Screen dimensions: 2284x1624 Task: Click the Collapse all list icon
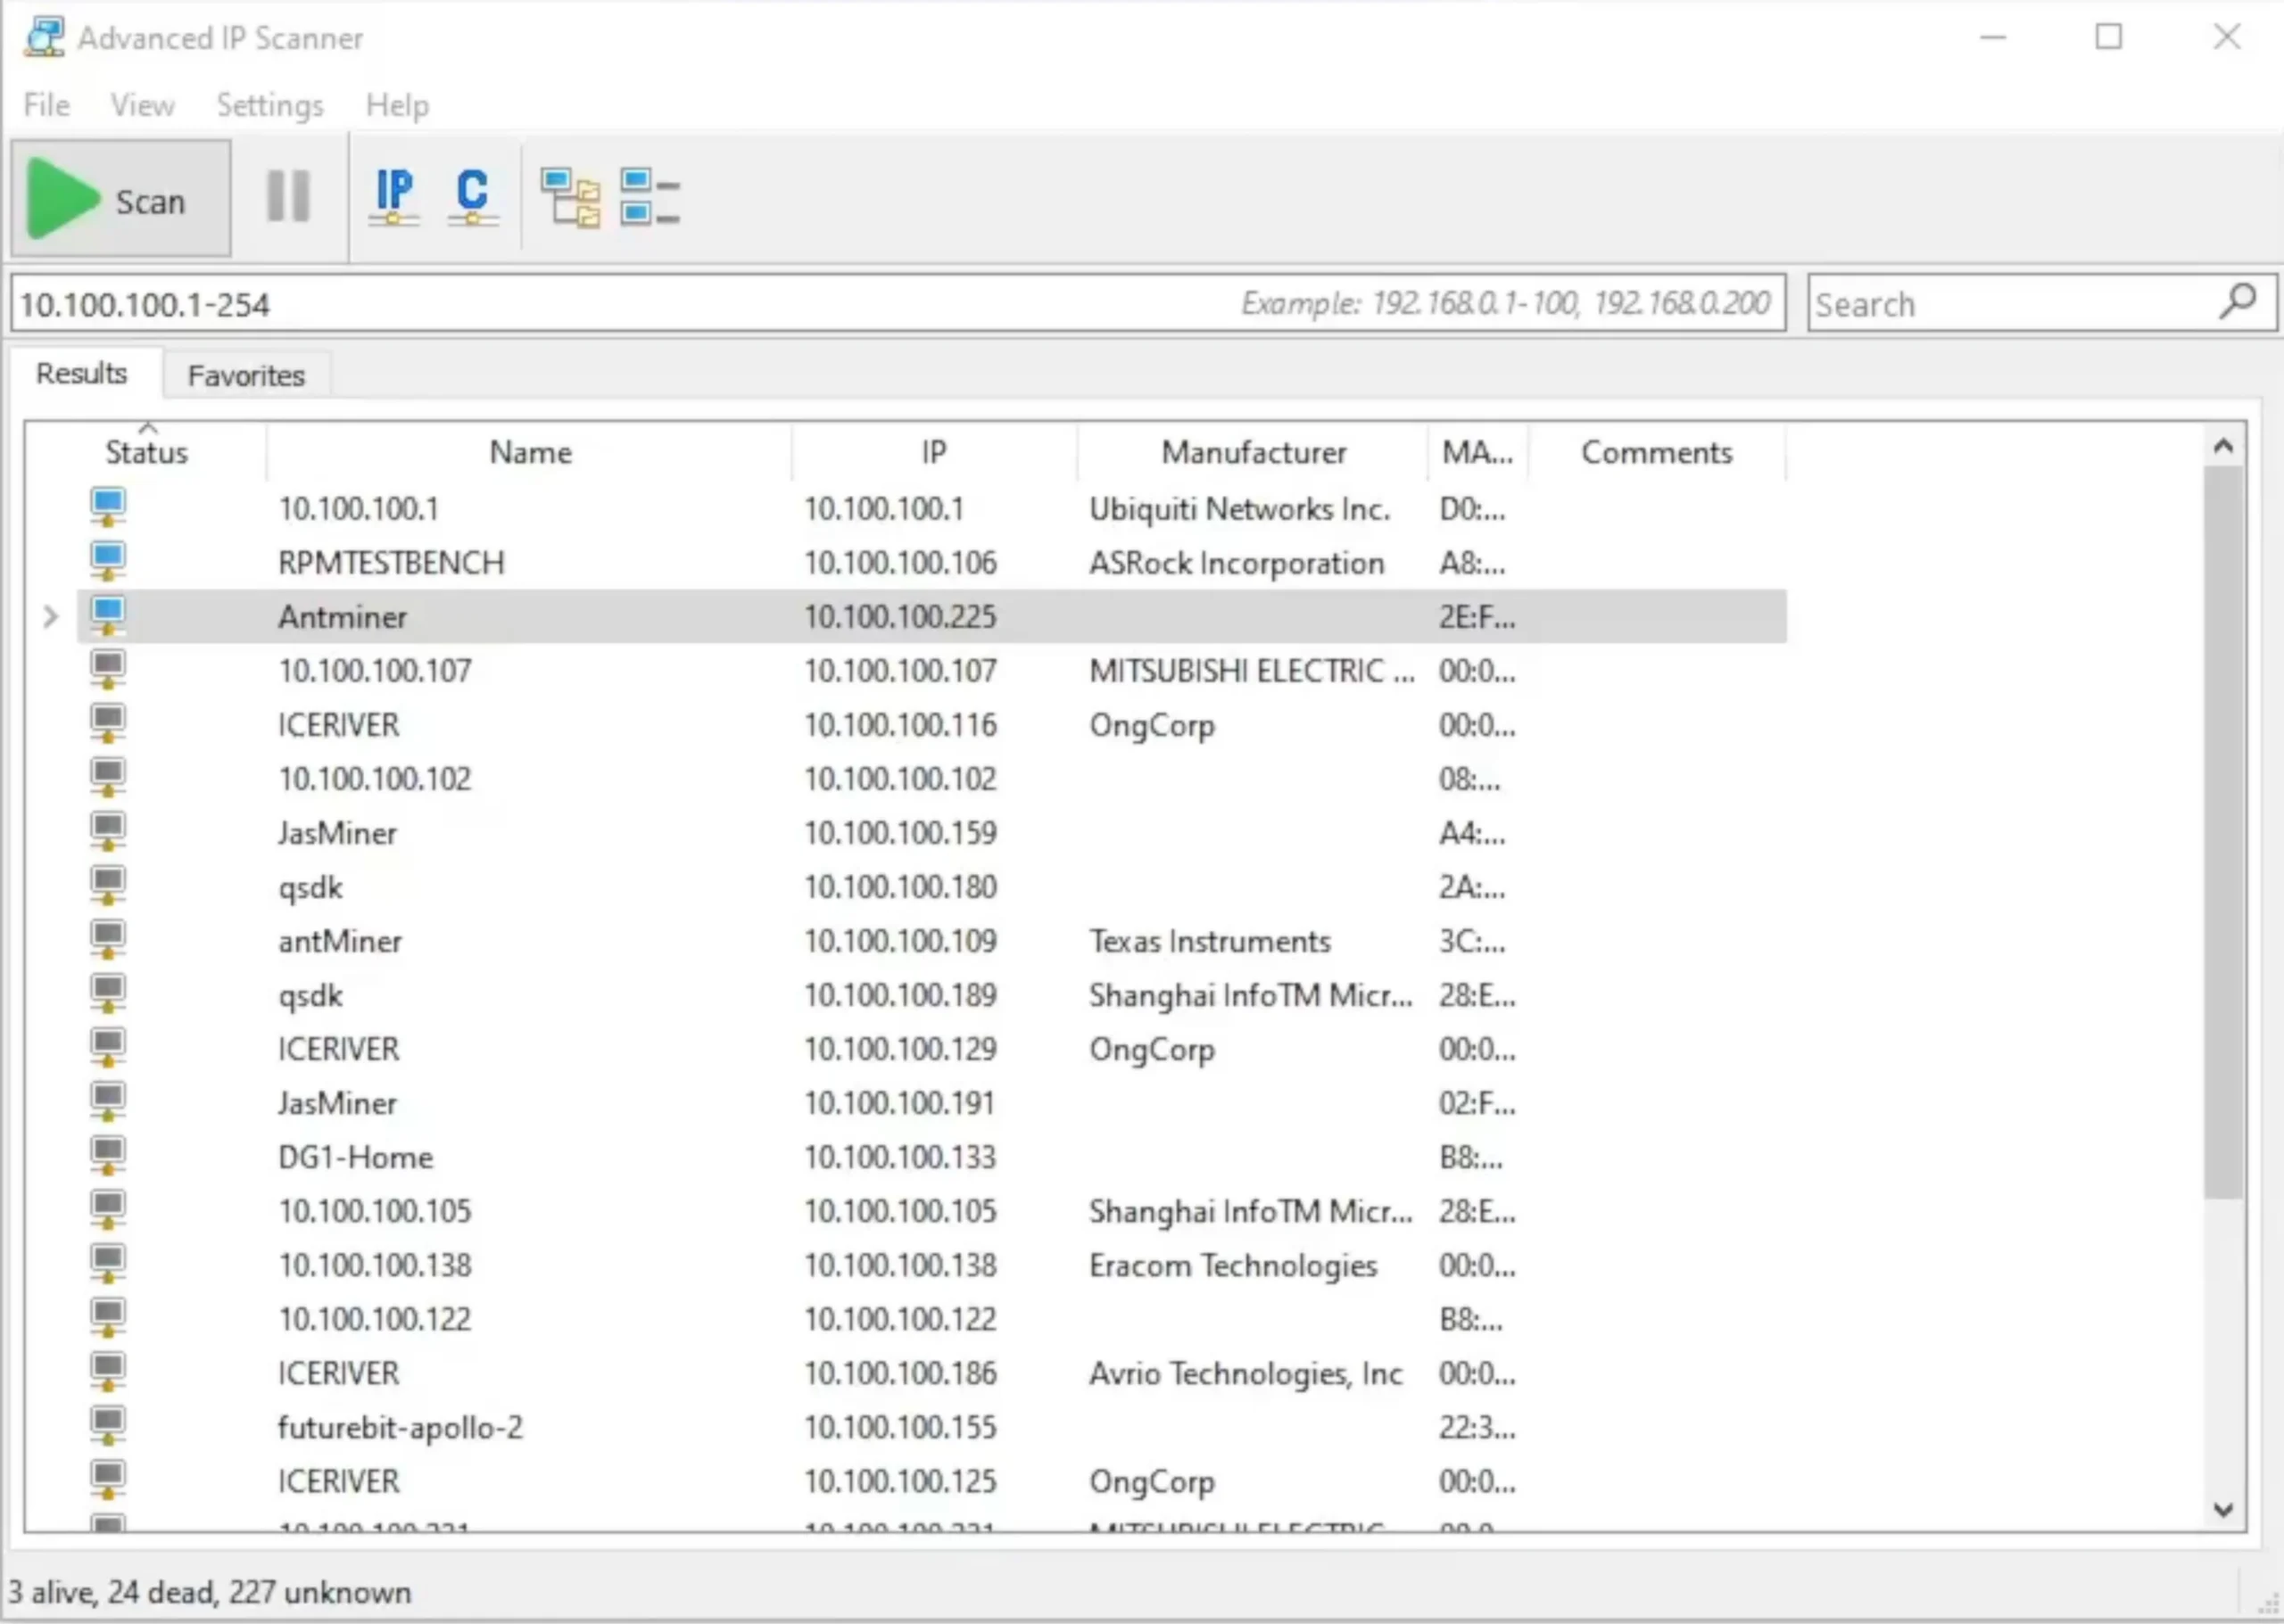650,197
